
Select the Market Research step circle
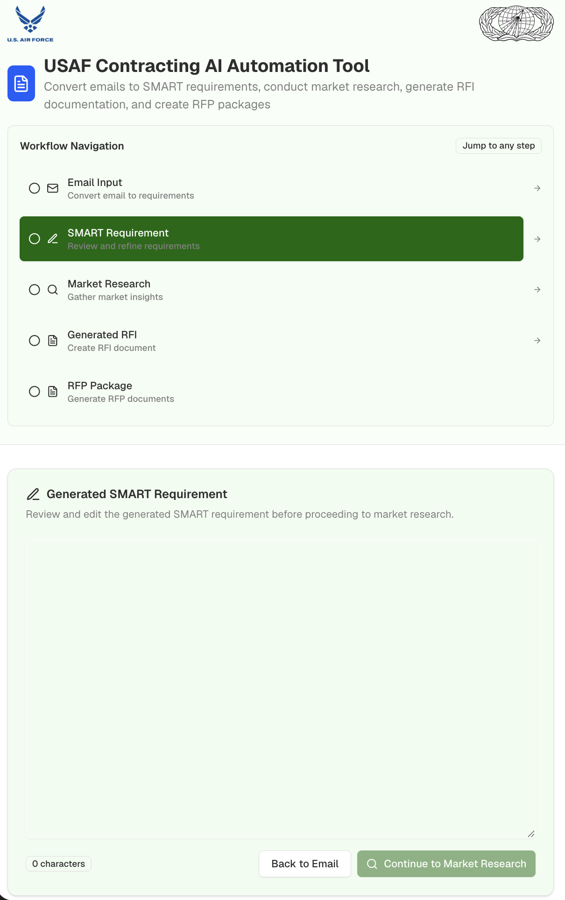pos(35,290)
